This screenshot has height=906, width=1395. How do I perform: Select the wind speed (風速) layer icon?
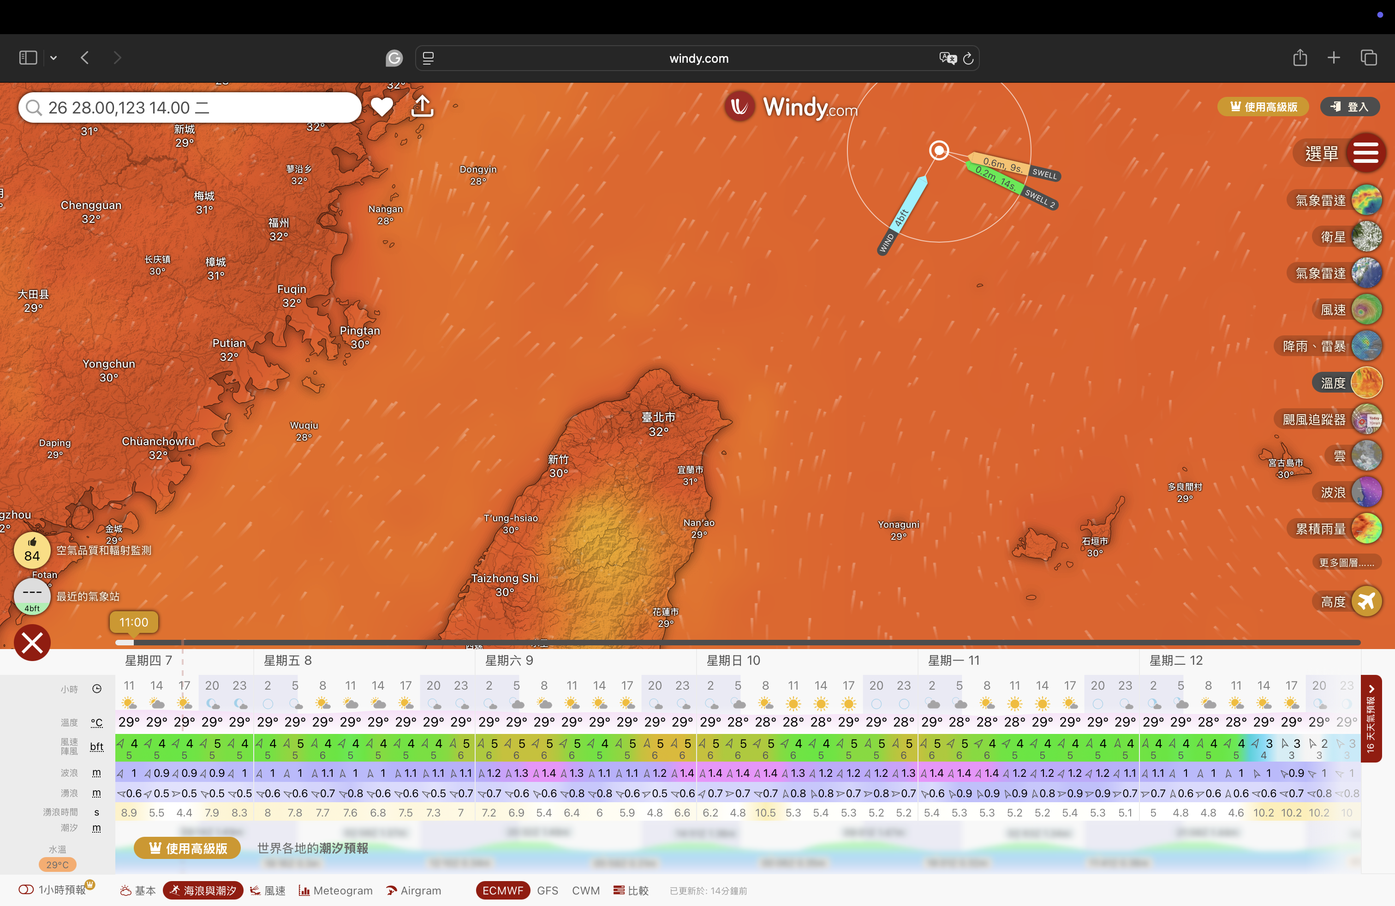[1366, 310]
